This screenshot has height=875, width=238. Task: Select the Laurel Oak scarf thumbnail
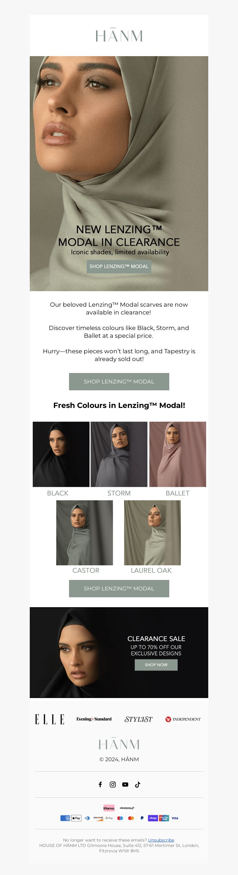[x=152, y=532]
